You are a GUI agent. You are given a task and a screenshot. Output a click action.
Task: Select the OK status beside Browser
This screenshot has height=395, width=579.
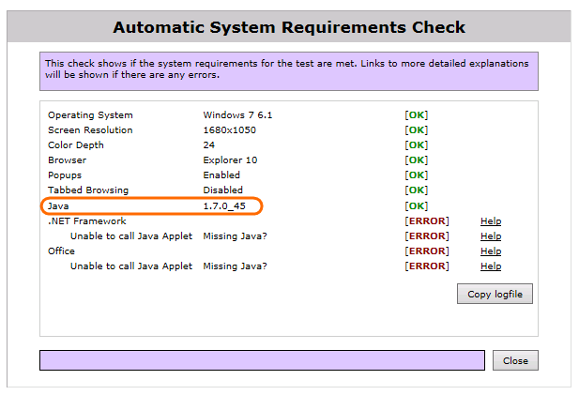click(416, 160)
